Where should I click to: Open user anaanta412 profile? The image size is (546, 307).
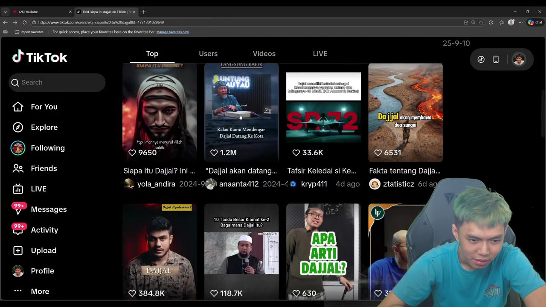point(238,184)
